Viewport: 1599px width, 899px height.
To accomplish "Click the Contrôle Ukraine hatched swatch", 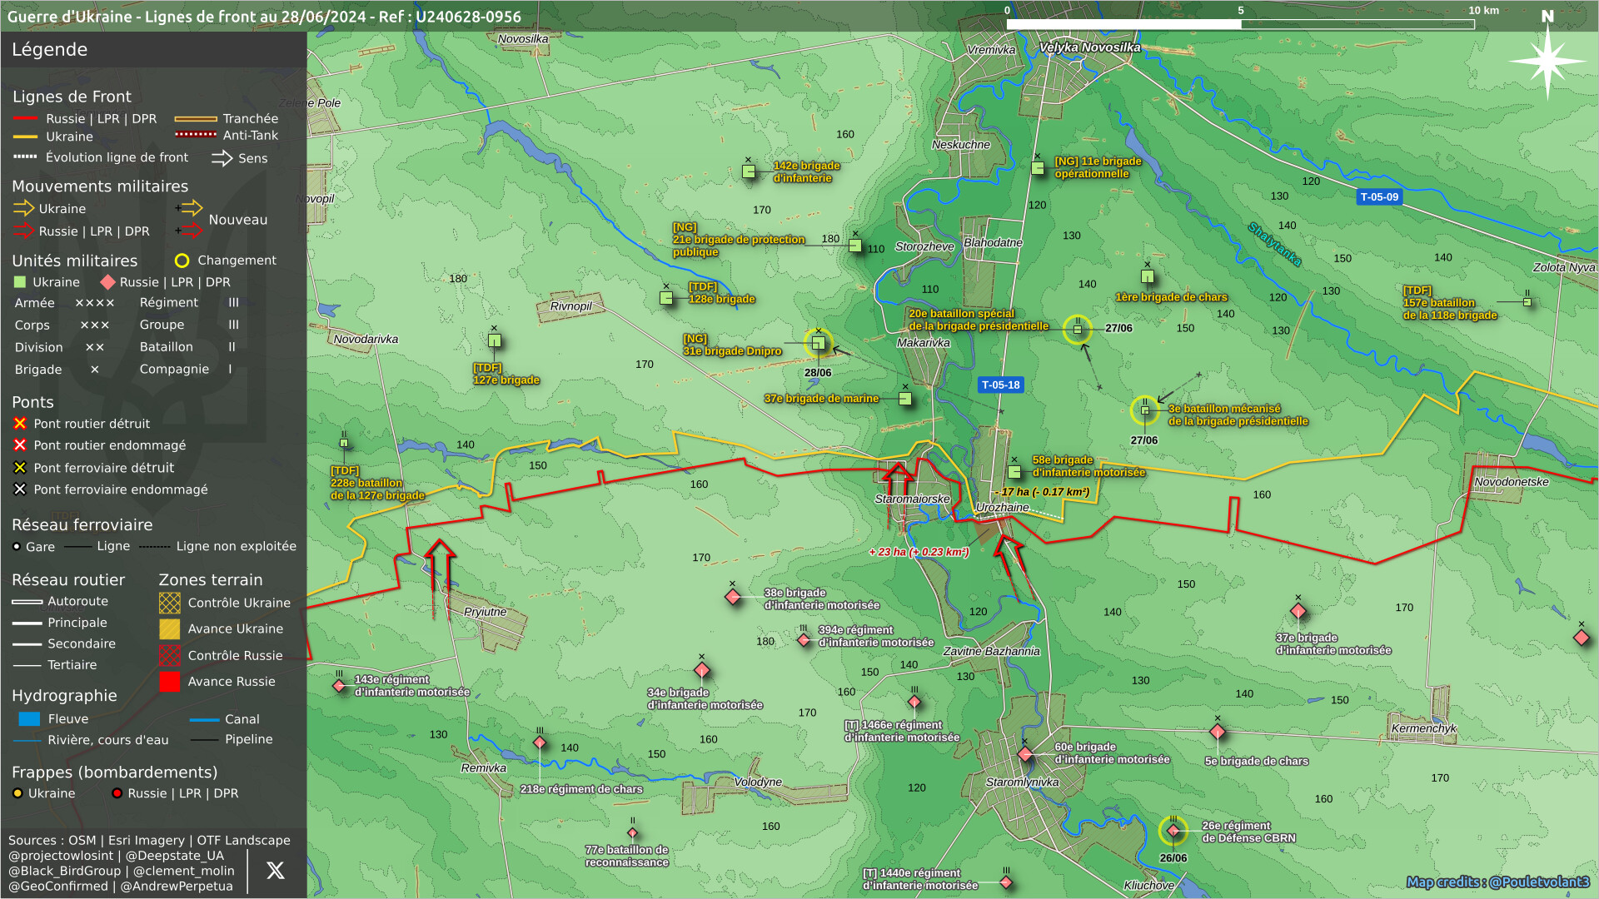I will click(170, 603).
